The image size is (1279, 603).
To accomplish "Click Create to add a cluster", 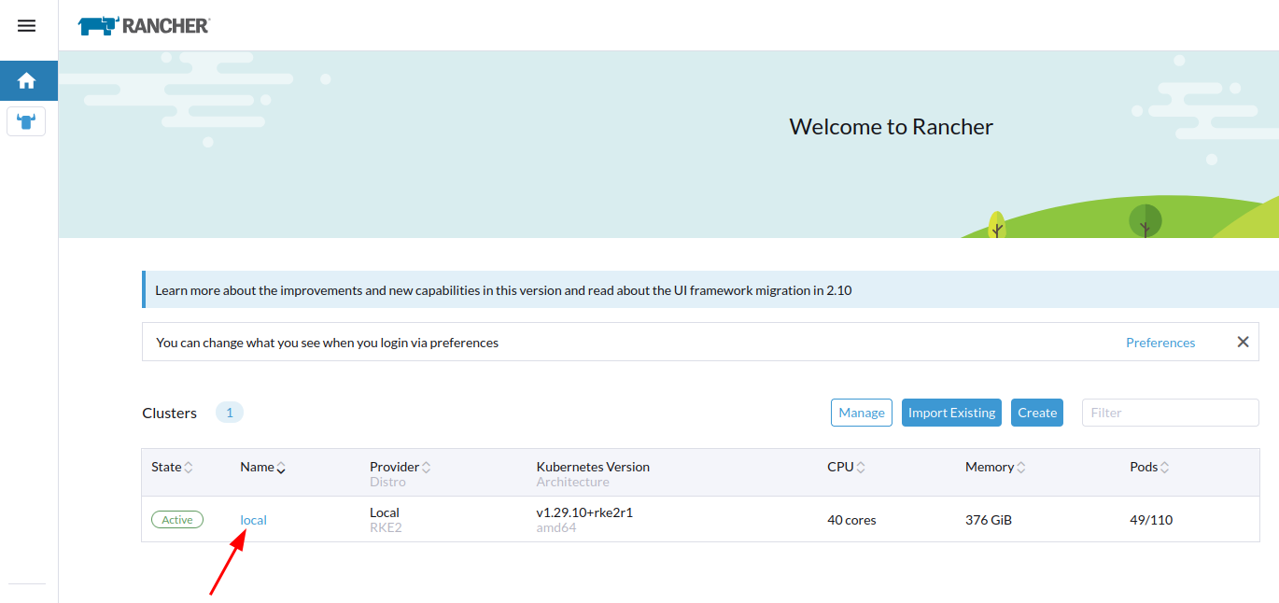I will [x=1036, y=413].
